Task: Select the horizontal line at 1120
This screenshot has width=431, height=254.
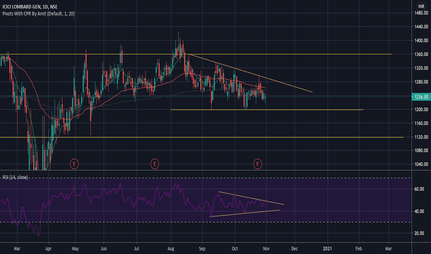Action: [x=202, y=137]
